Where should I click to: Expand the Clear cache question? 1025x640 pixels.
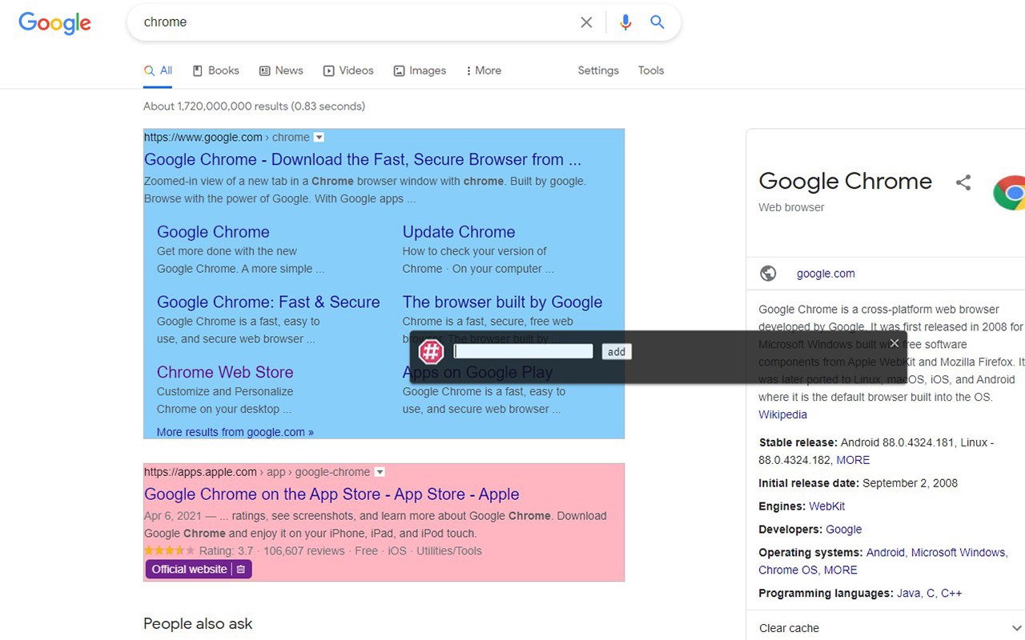tap(1016, 628)
